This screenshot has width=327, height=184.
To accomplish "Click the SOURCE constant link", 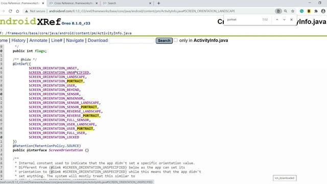I will pyautogui.click(x=73, y=146).
